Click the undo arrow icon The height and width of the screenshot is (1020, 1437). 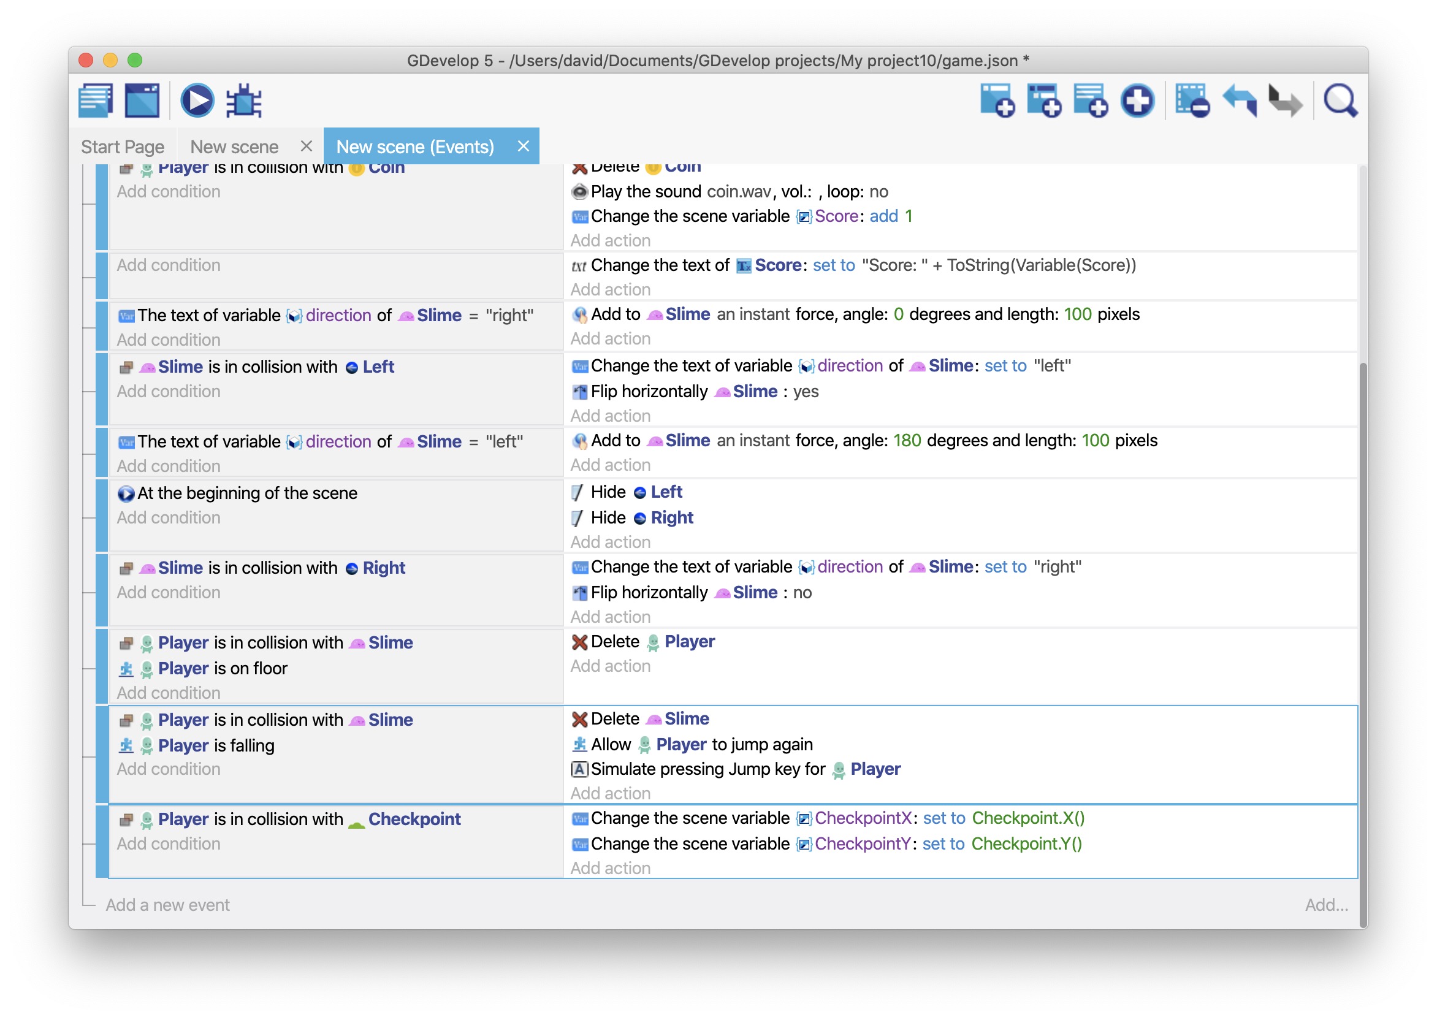pos(1240,101)
